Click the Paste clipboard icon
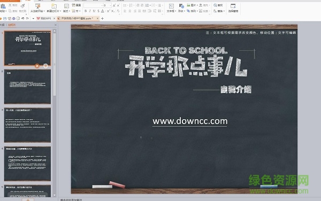Screen dimensions: 321x201 (x=3, y=6)
